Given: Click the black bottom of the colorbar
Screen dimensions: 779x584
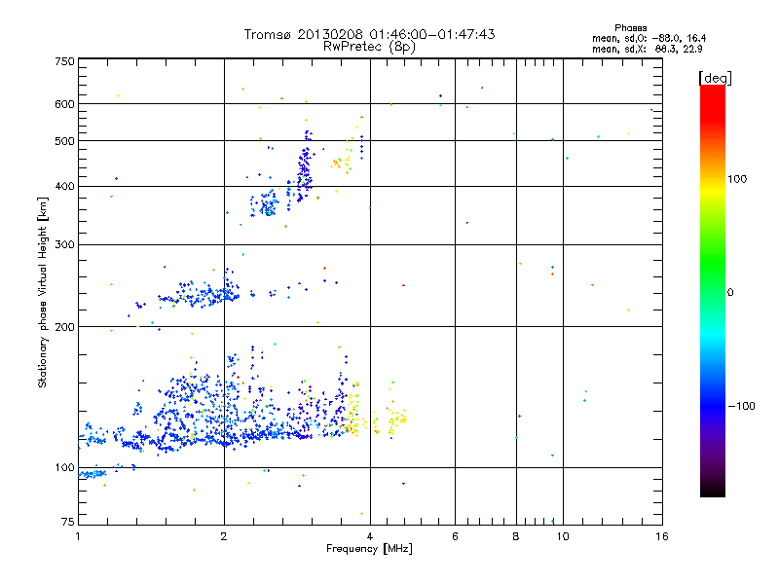Looking at the screenshot, I should point(713,490).
